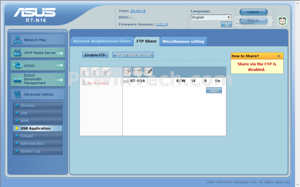Click the delete account icon
The height and width of the screenshot is (187, 300).
pyautogui.click(x=95, y=72)
